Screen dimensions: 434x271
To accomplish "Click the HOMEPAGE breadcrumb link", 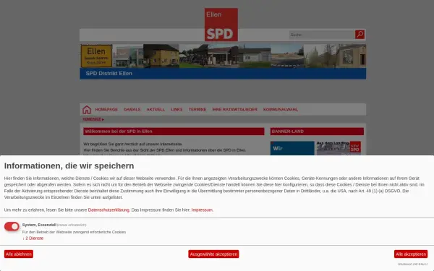I will tap(92, 119).
